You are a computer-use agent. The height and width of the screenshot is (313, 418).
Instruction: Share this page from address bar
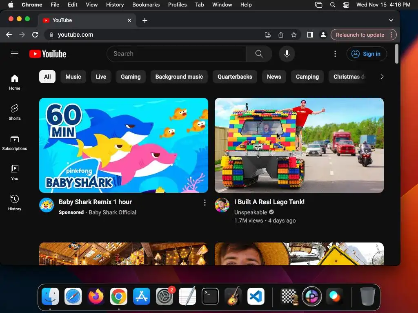[281, 35]
